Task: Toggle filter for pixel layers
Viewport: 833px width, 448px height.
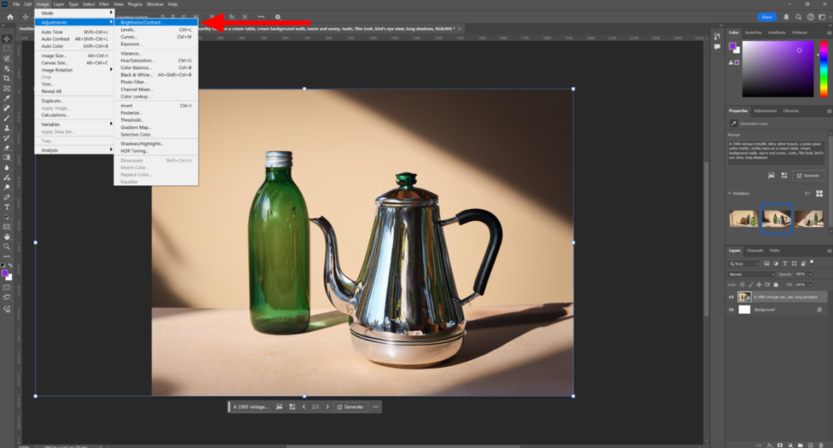Action: coord(766,263)
